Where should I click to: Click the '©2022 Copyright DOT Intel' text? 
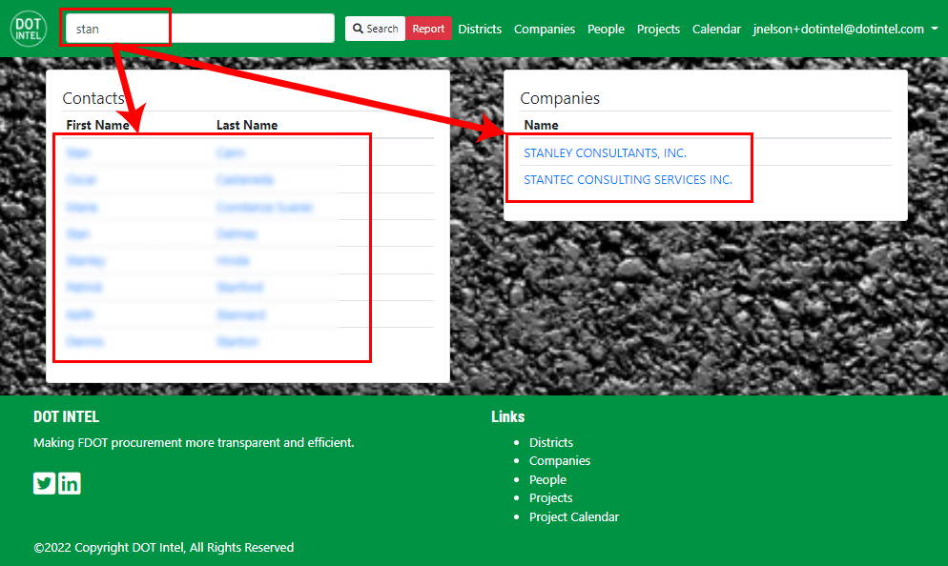[163, 547]
